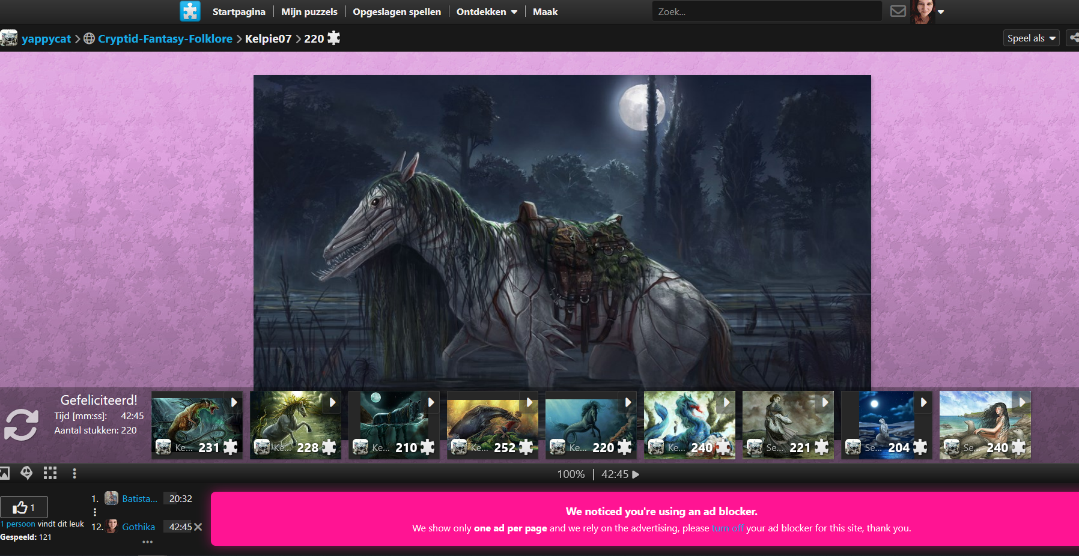This screenshot has height=556, width=1079.
Task: Open Opgeslagen spellen
Action: 397,11
